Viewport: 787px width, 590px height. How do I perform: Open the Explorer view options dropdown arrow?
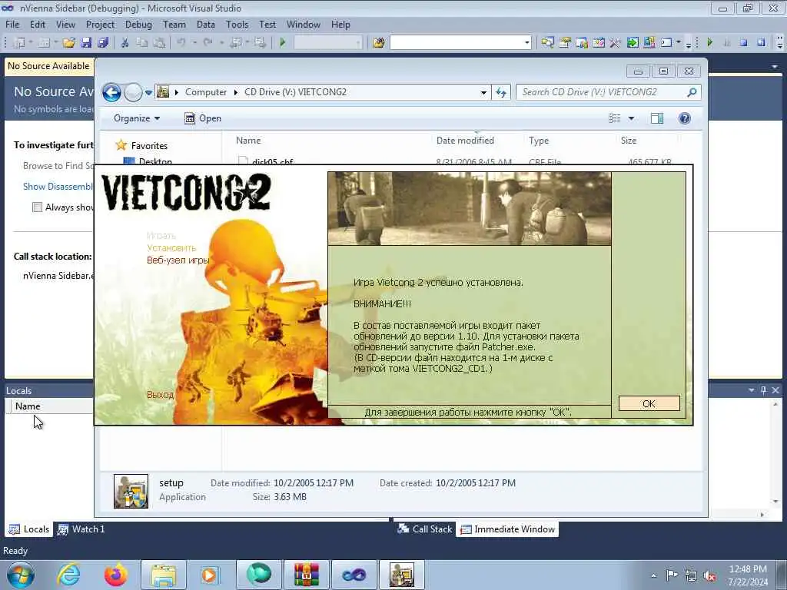pos(631,118)
